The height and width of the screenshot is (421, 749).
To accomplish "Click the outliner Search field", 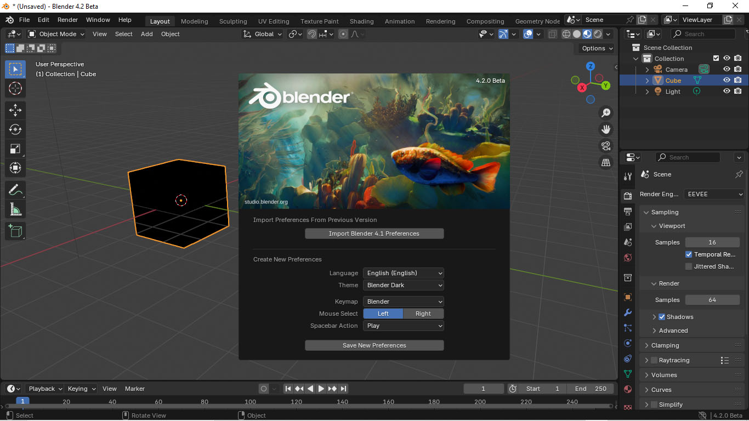I will point(703,34).
